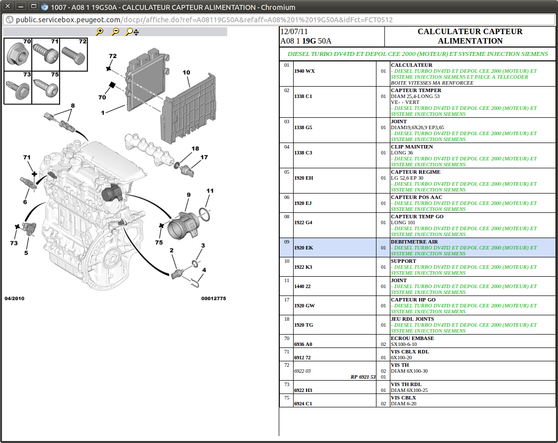Screen dimensions: 558x443
Task: Click callout number 11 beside the ring seal
Action: click(210, 191)
